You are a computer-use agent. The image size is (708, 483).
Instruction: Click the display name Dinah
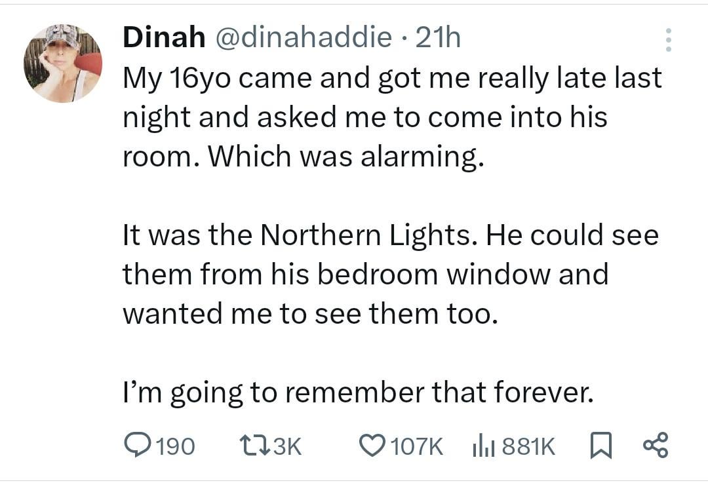point(164,38)
